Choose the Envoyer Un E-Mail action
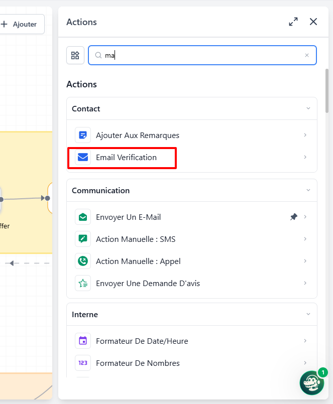The height and width of the screenshot is (404, 333). (x=192, y=217)
